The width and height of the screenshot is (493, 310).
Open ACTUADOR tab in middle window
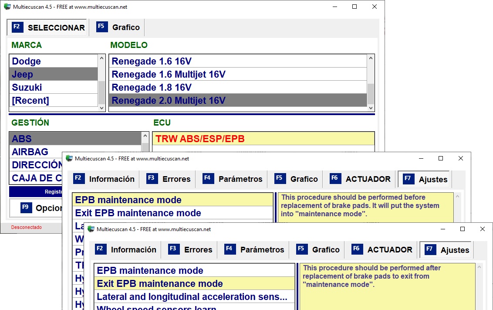point(360,179)
